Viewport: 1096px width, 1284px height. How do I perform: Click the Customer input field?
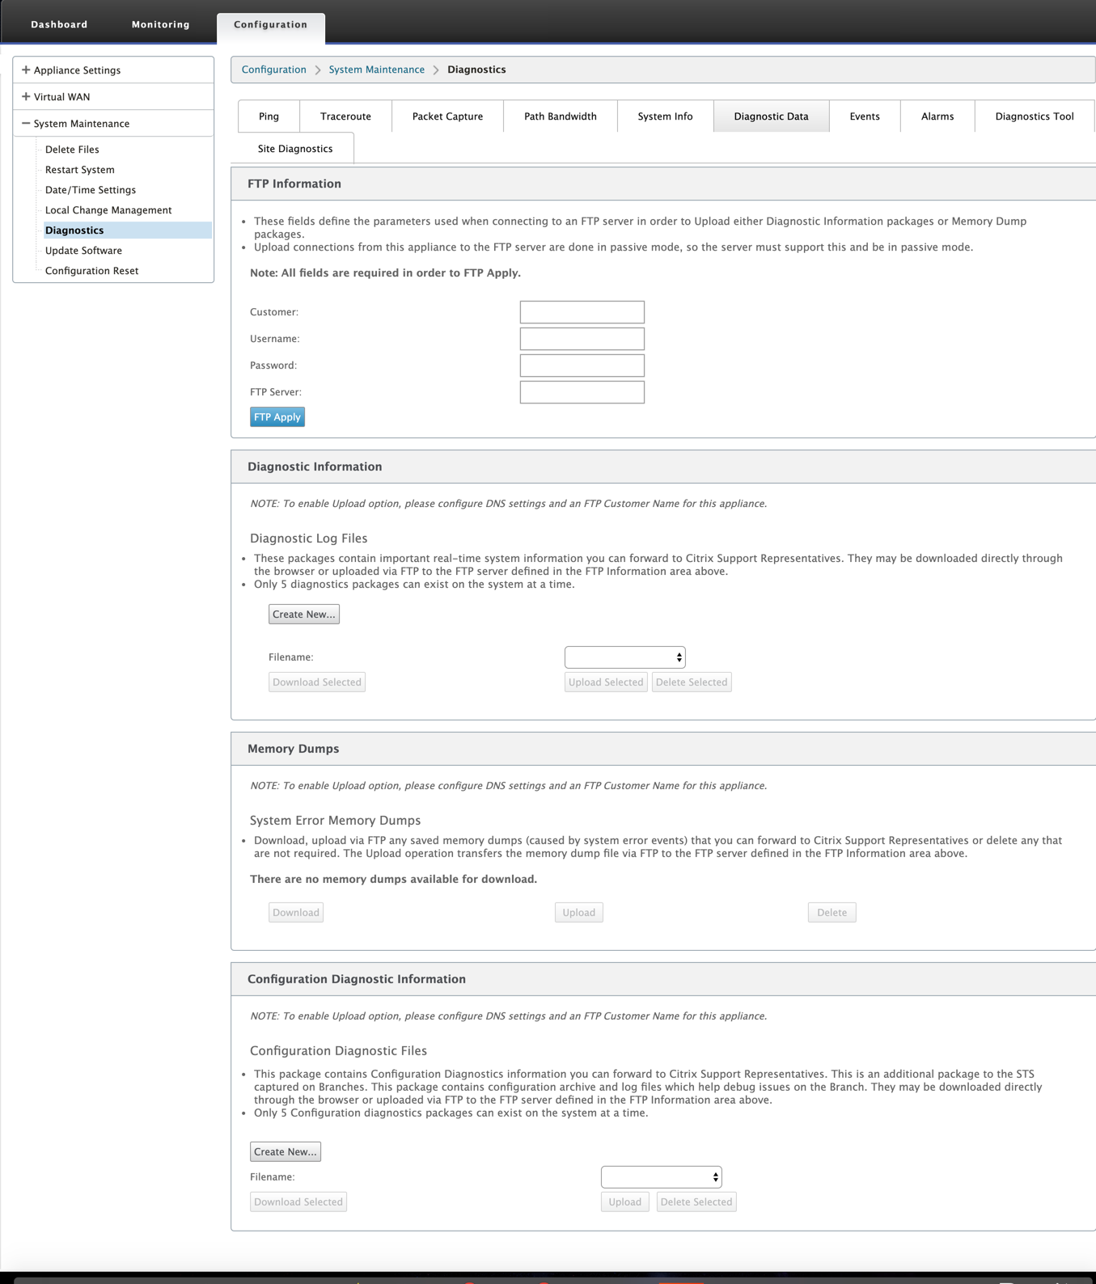click(x=582, y=312)
